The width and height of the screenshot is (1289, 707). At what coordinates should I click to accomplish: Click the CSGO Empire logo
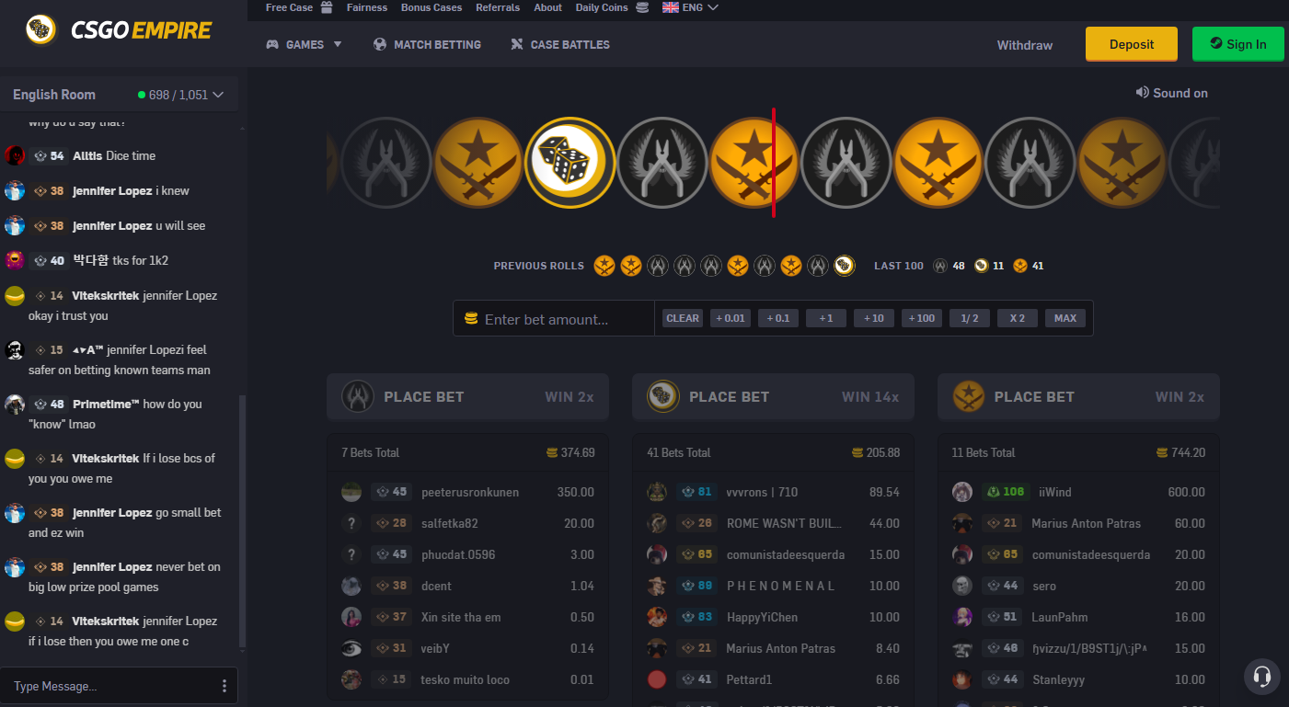pyautogui.click(x=119, y=30)
